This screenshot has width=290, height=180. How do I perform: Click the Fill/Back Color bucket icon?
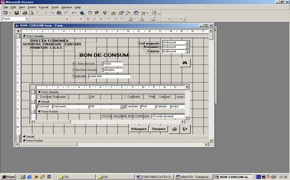[x=131, y=19]
